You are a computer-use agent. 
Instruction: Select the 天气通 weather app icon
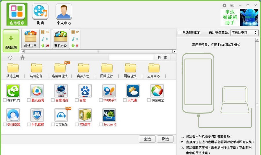[133, 91]
